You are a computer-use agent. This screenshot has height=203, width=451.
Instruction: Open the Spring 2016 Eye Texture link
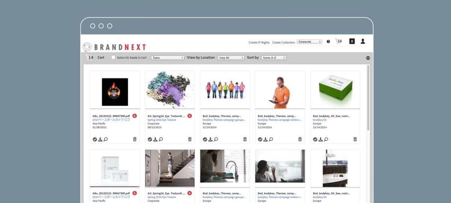pos(162,120)
